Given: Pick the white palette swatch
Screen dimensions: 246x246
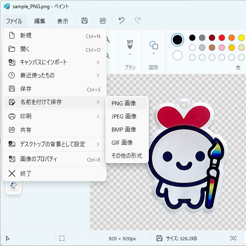Looking at the screenshot, I should tap(192, 48).
